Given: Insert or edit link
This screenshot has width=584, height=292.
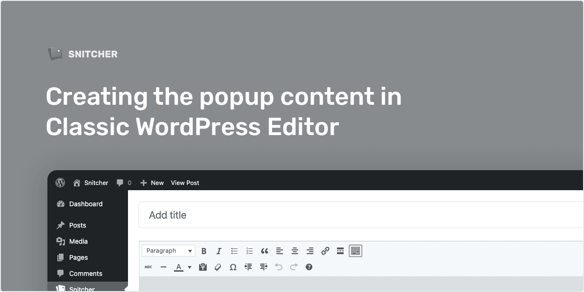Looking at the screenshot, I should tap(325, 251).
